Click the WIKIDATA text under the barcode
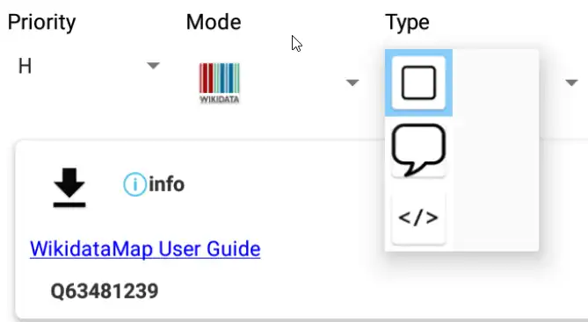The height and width of the screenshot is (322, 588). click(220, 99)
